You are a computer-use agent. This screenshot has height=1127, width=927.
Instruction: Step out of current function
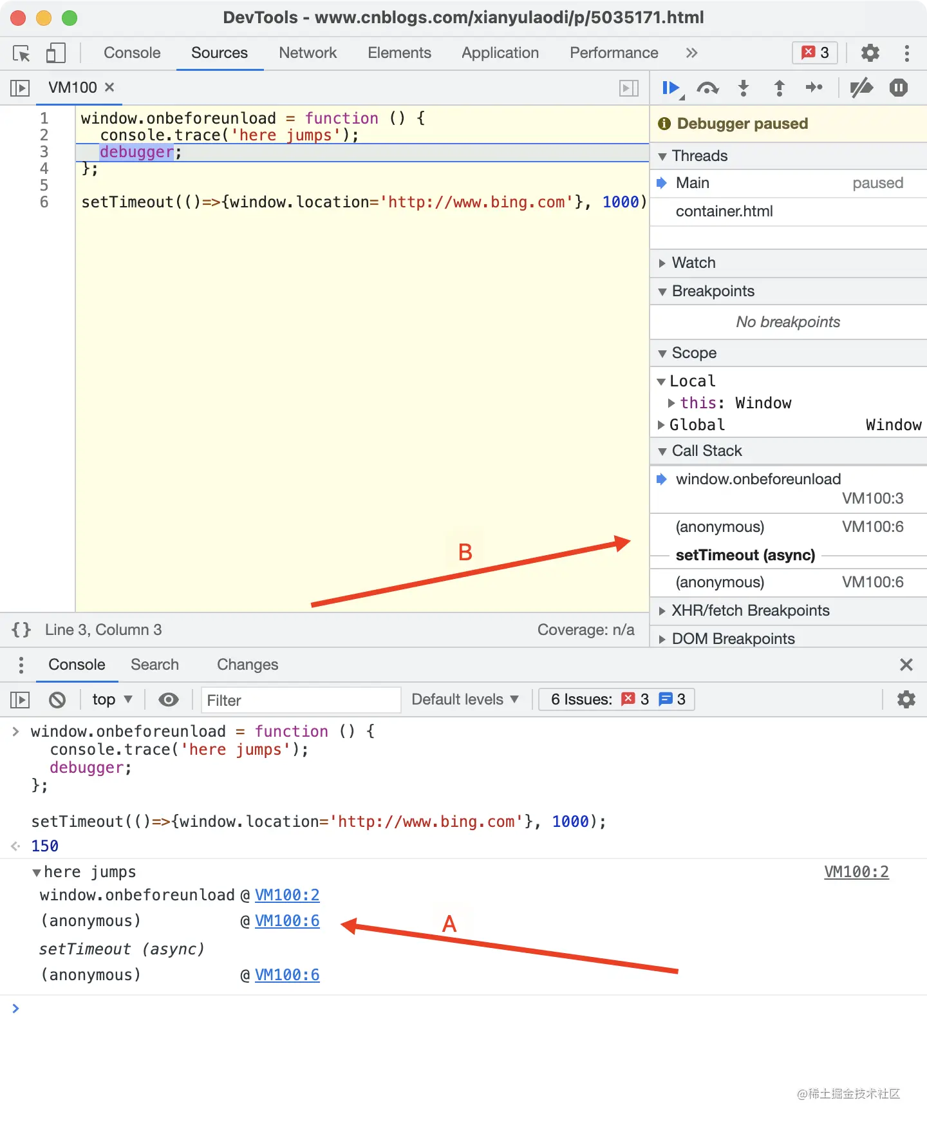point(779,88)
